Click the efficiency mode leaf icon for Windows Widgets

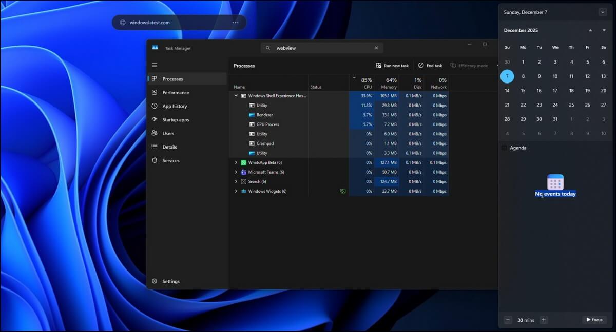tap(342, 191)
